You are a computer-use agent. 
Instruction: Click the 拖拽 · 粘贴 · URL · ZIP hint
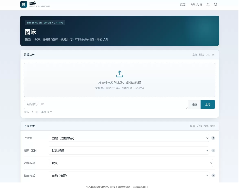click(x=204, y=55)
